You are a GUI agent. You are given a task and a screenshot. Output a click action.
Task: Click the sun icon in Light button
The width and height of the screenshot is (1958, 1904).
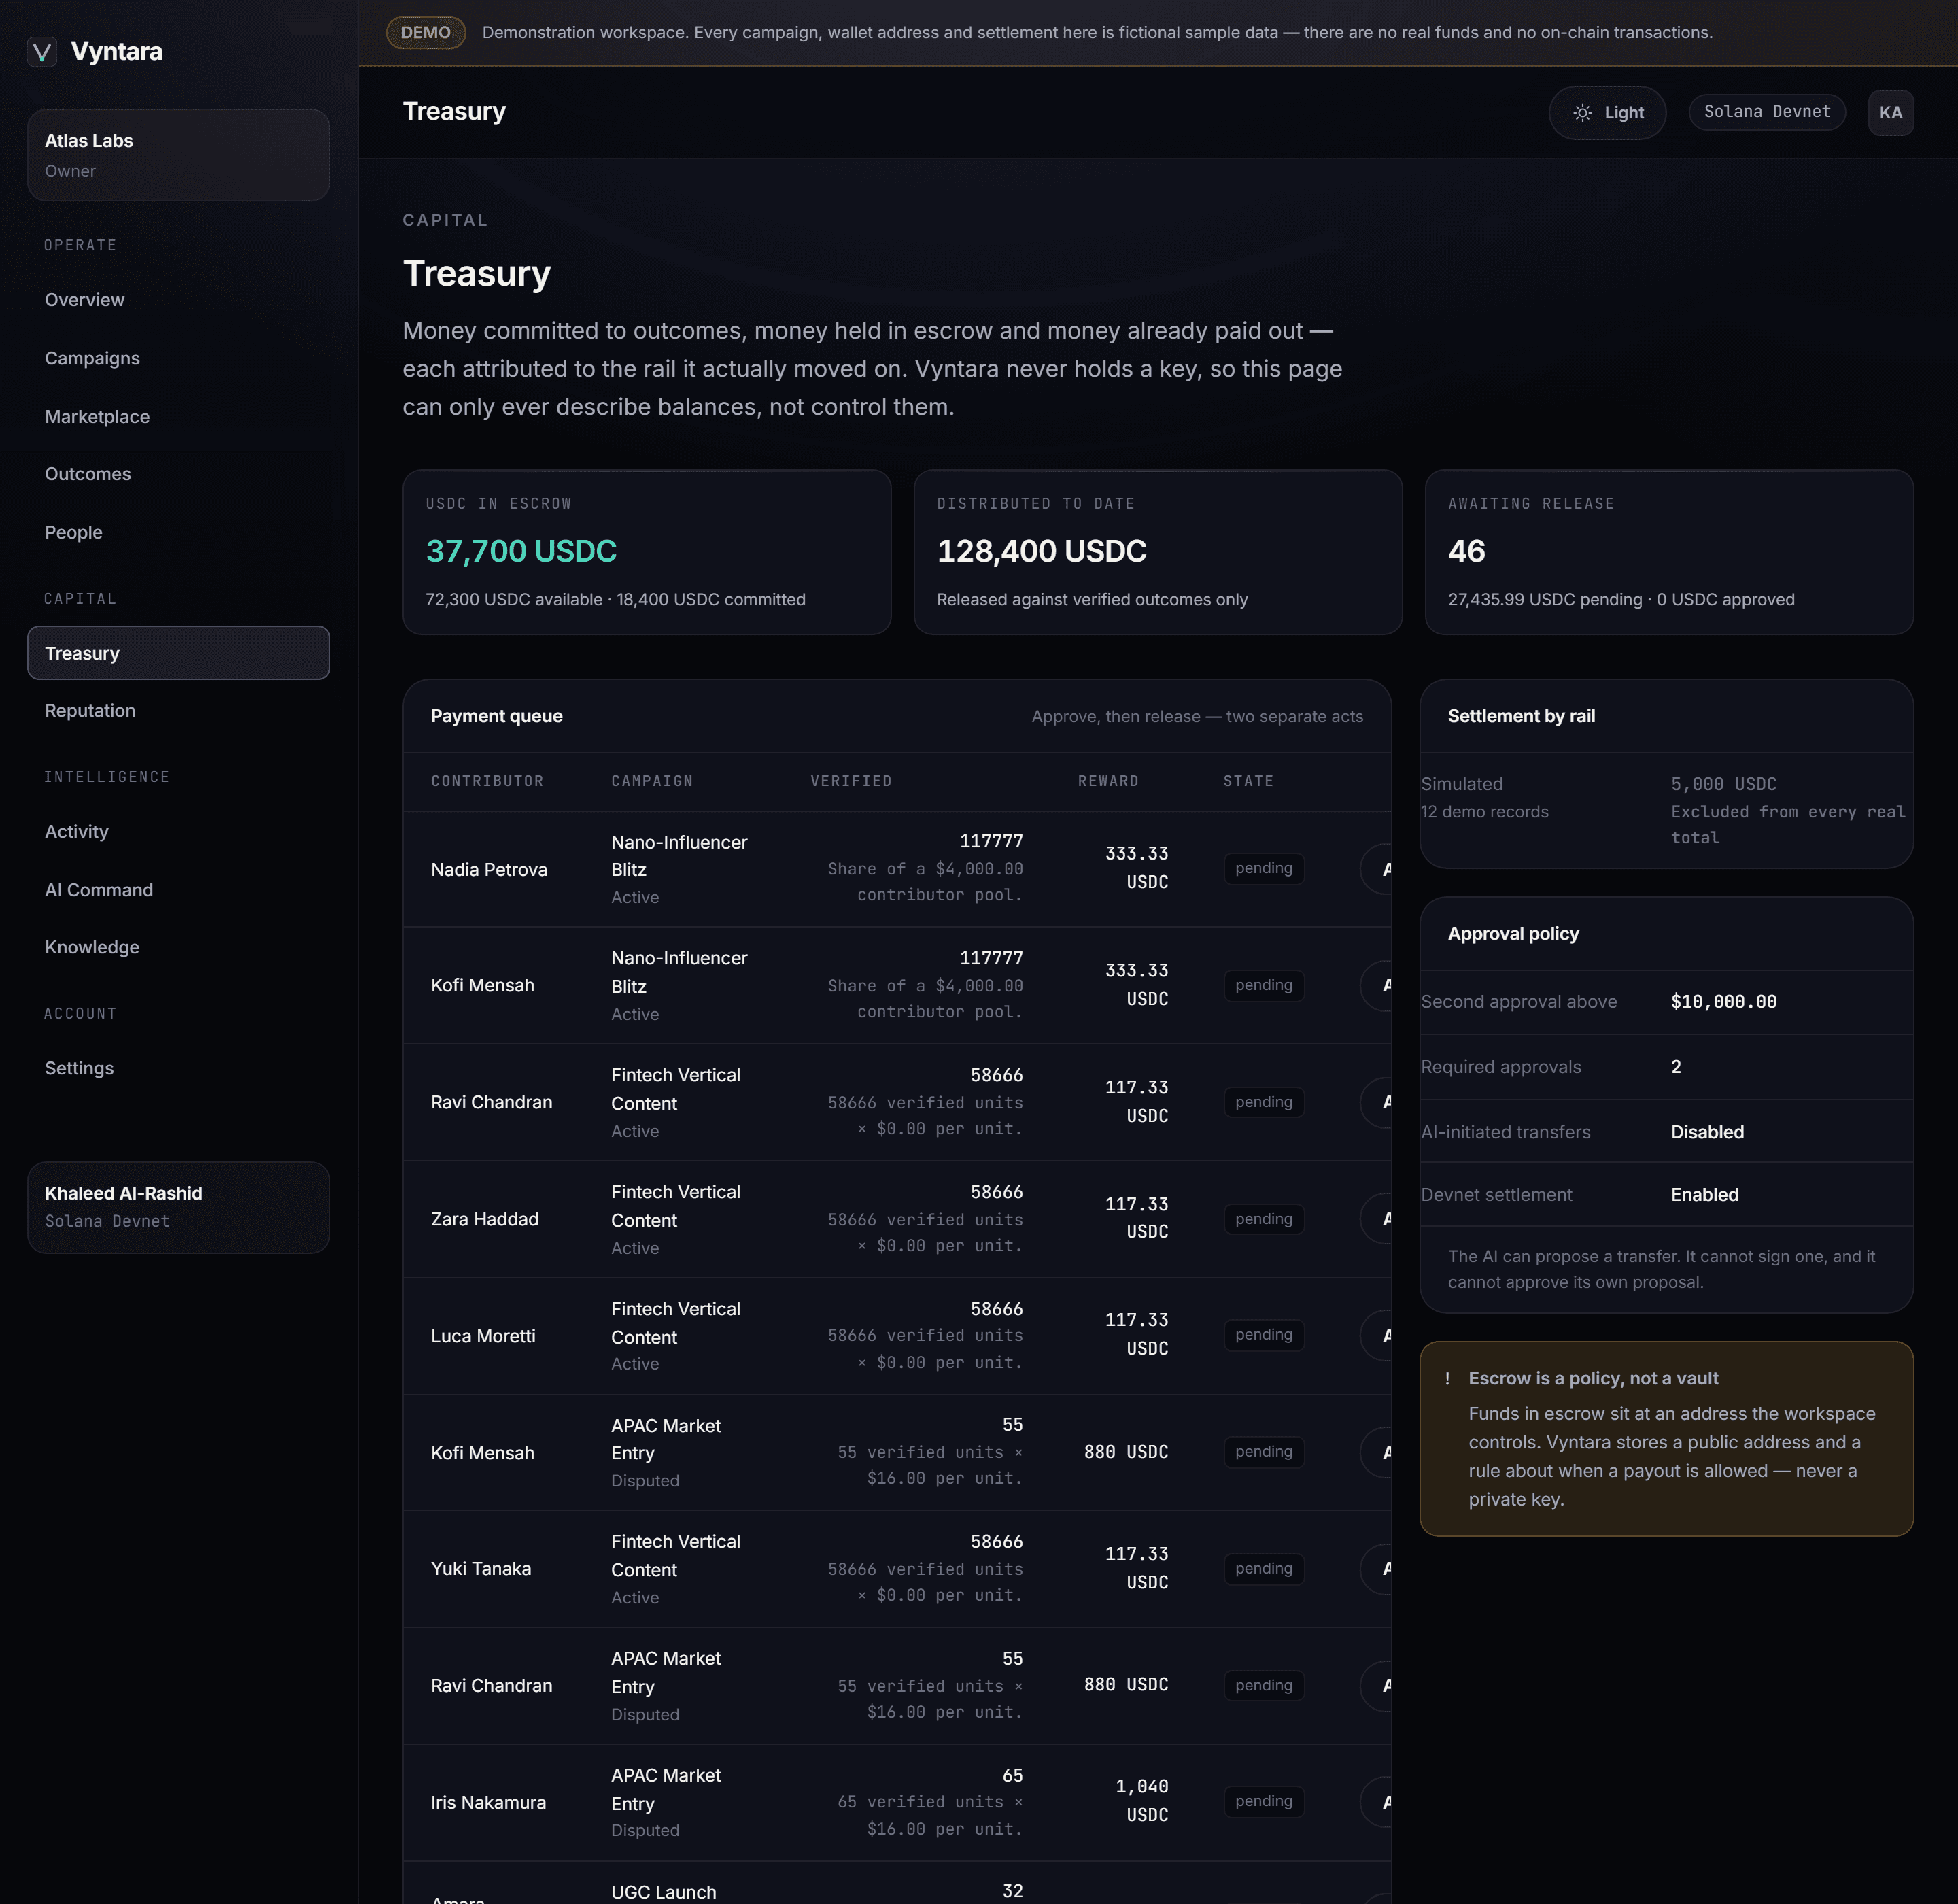1582,113
